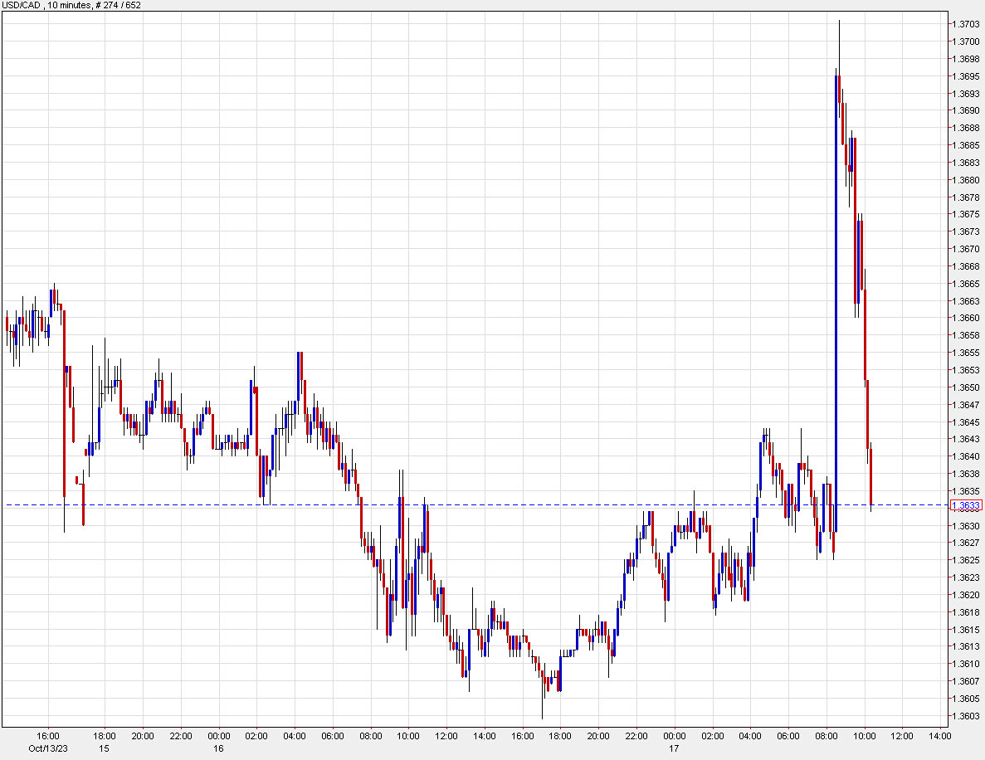Click the highest candle wick at 1.3703
This screenshot has height=760, width=985.
(x=841, y=25)
